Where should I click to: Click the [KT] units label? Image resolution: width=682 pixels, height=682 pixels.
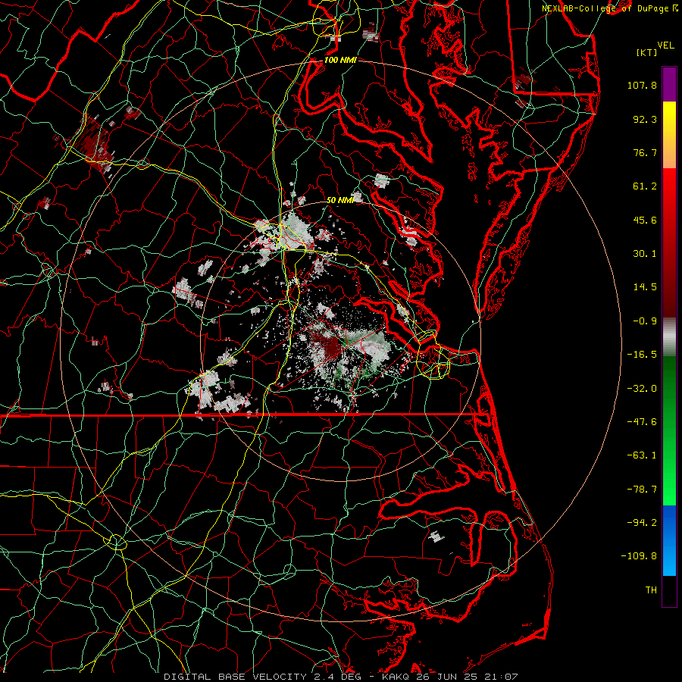pos(646,52)
